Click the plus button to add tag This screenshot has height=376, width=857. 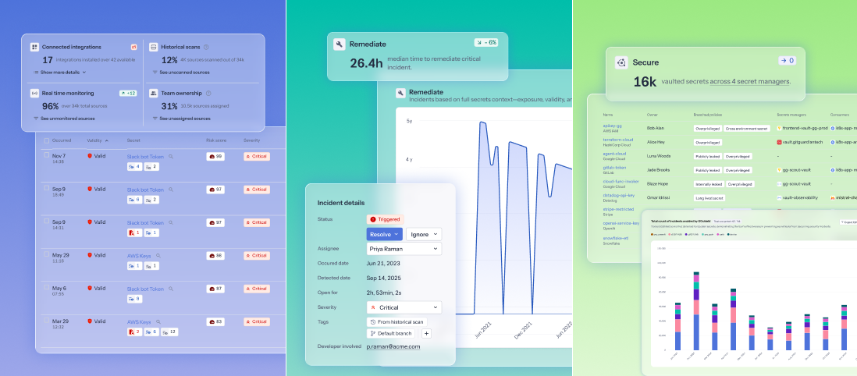tap(426, 333)
